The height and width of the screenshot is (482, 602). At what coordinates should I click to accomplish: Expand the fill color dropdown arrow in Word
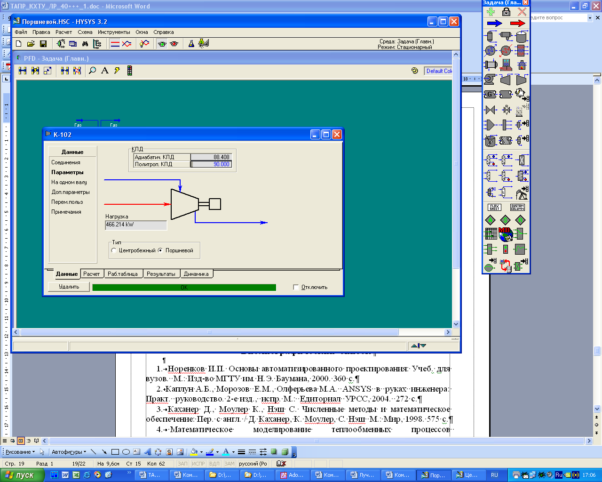pos(201,452)
